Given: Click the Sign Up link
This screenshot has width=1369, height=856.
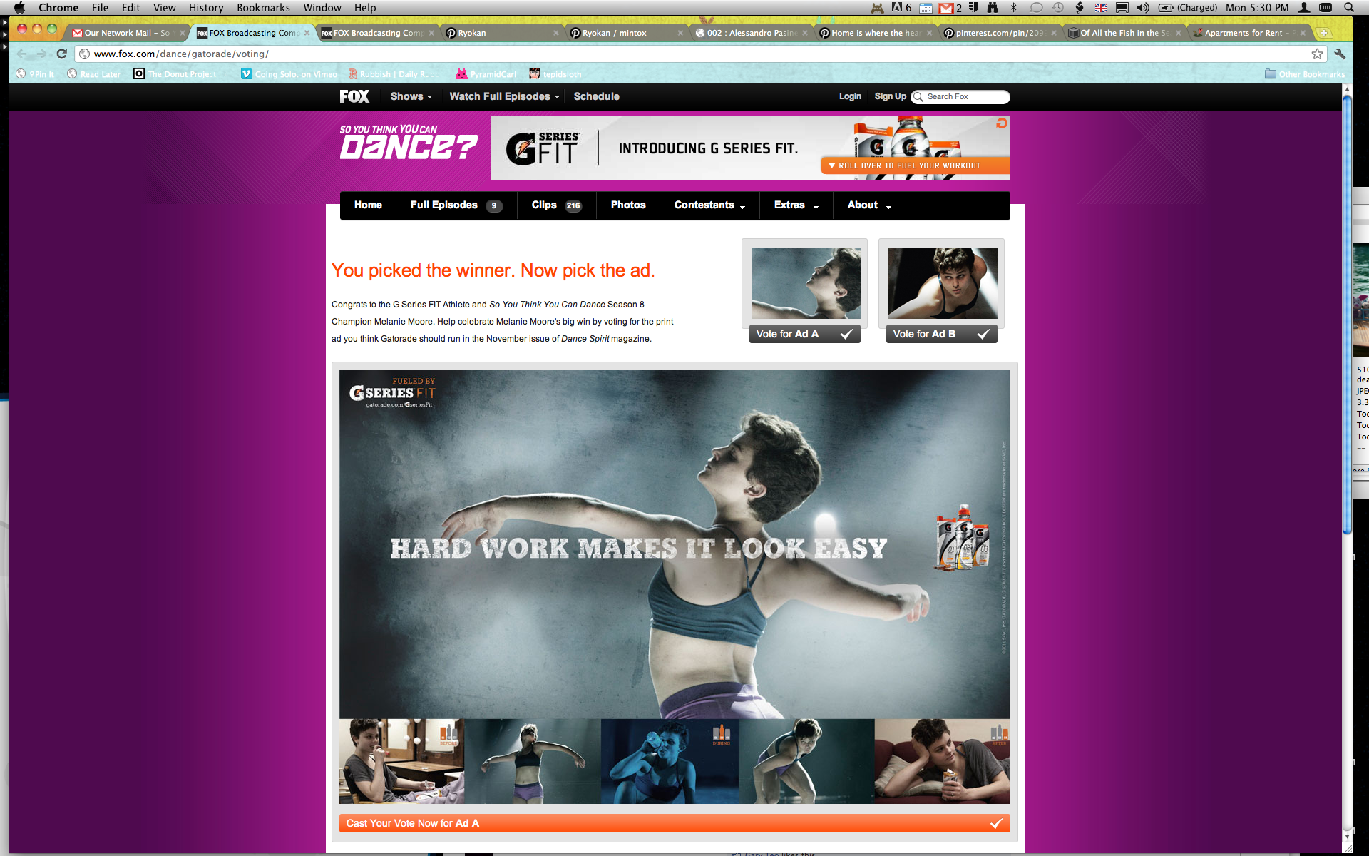Looking at the screenshot, I should (890, 96).
